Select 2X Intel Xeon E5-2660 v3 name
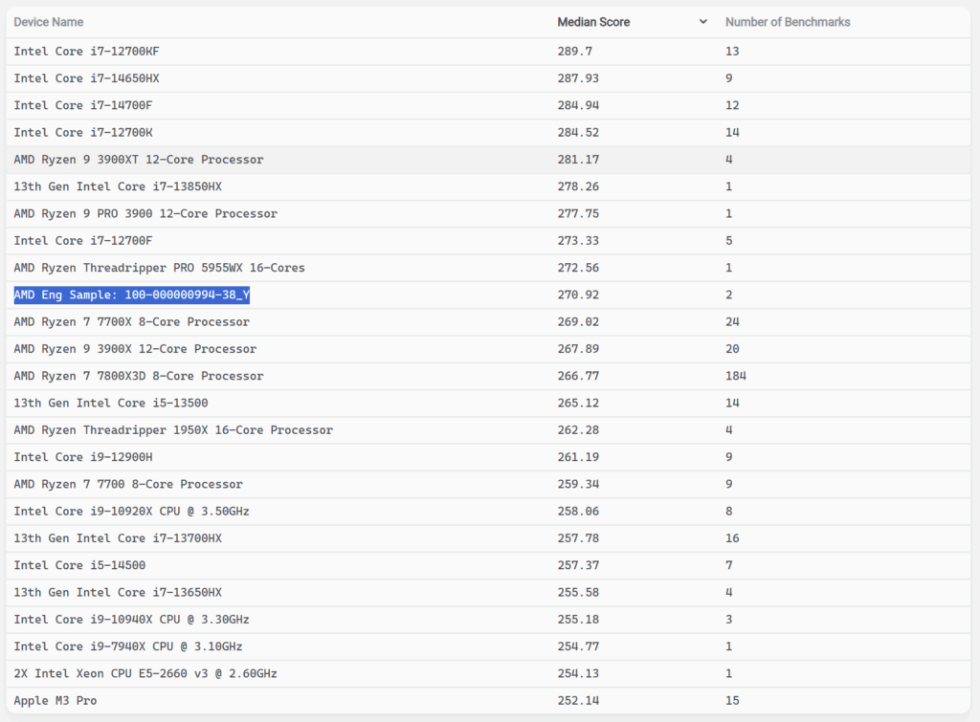The width and height of the screenshot is (980, 722). pos(145,673)
